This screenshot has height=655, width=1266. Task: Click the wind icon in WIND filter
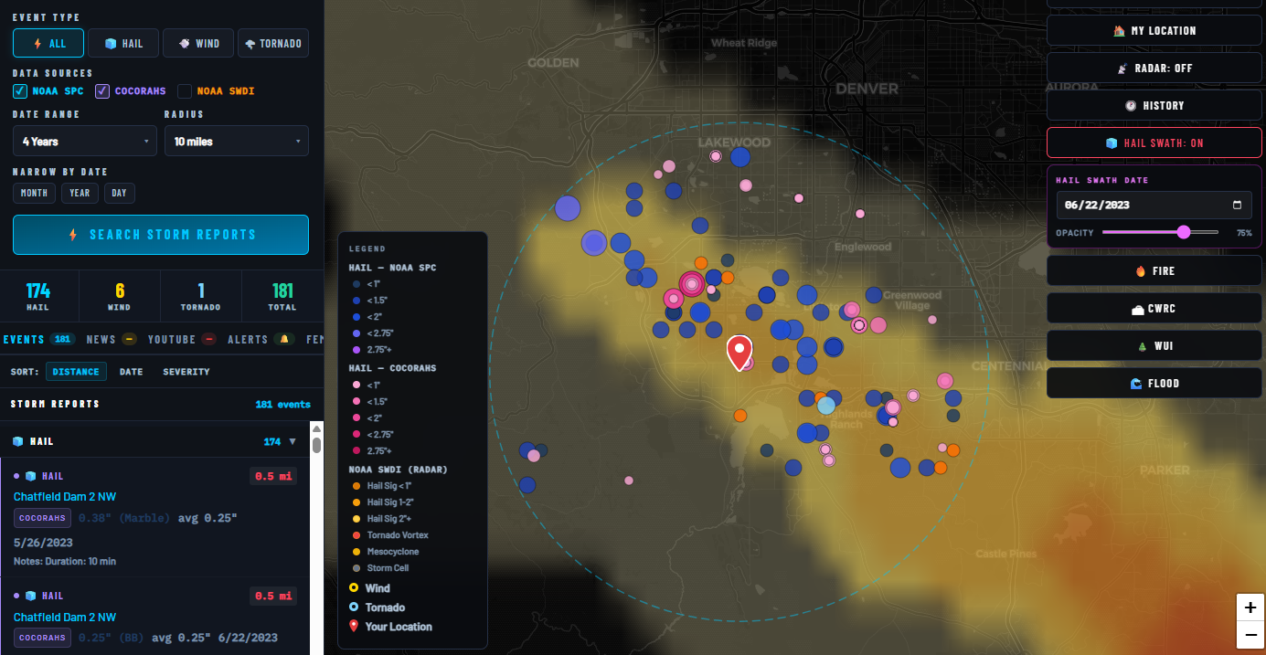[184, 43]
